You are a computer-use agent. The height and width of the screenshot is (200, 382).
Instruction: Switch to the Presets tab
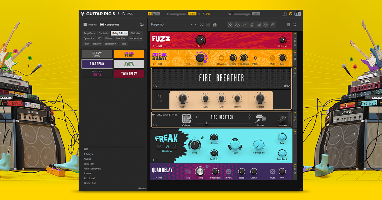(91, 24)
